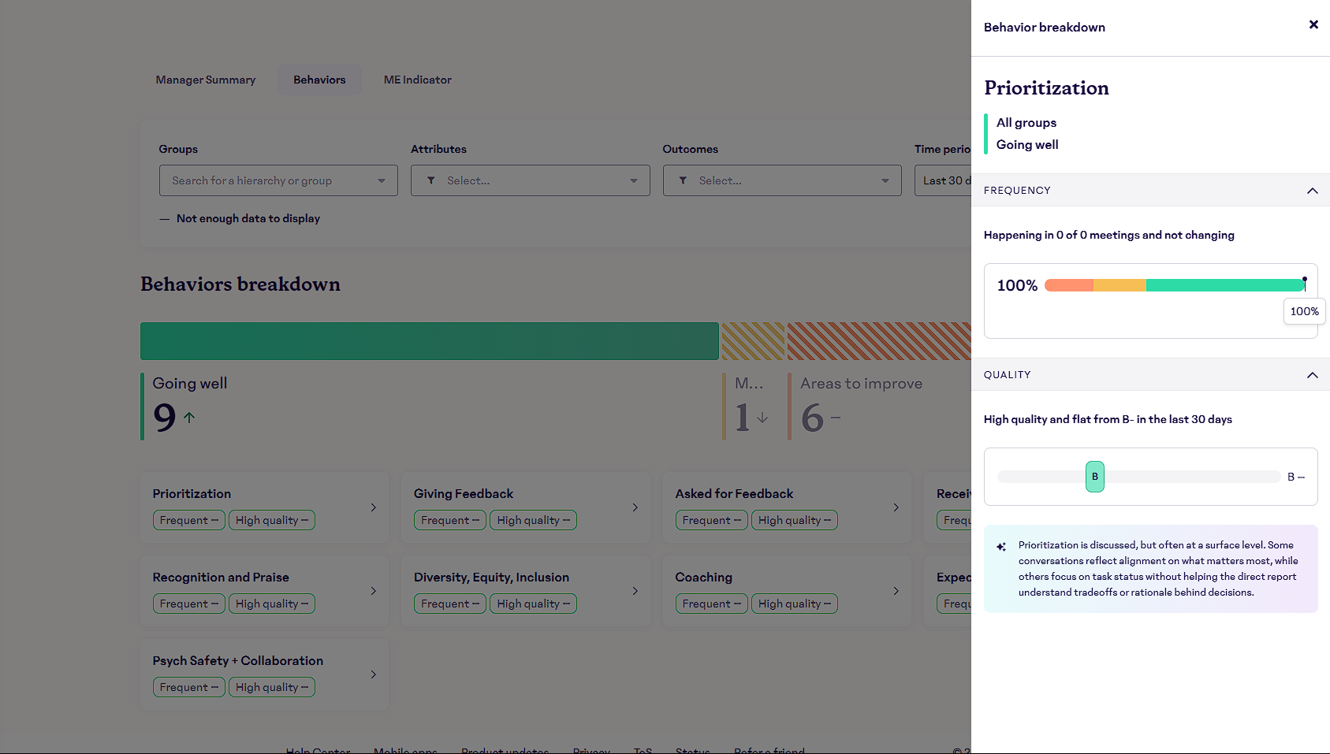This screenshot has width=1330, height=754.
Task: Click the Recognition and Praise card title
Action: tap(221, 577)
